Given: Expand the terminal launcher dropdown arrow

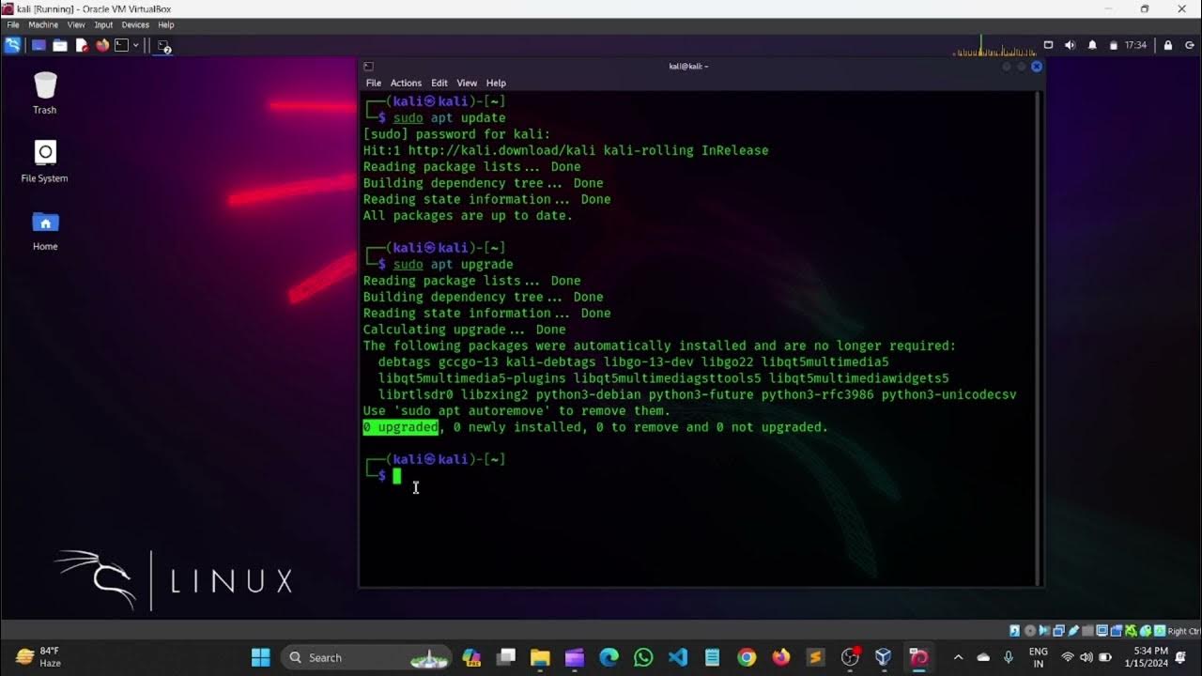Looking at the screenshot, I should [x=136, y=45].
